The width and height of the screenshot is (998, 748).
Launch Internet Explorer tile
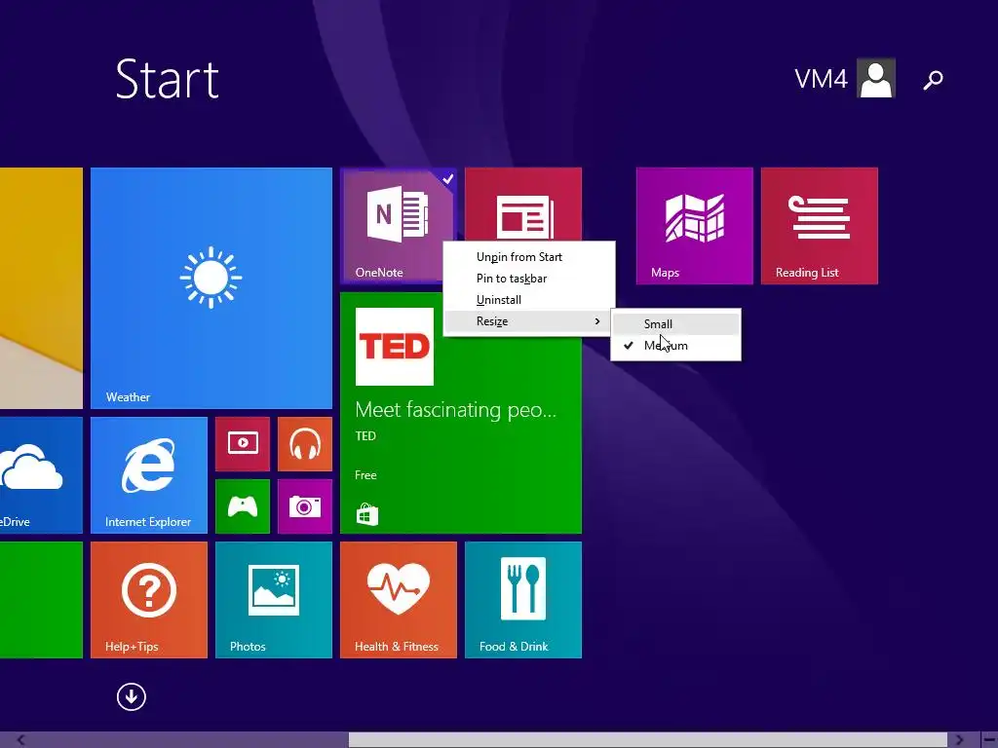click(x=149, y=475)
